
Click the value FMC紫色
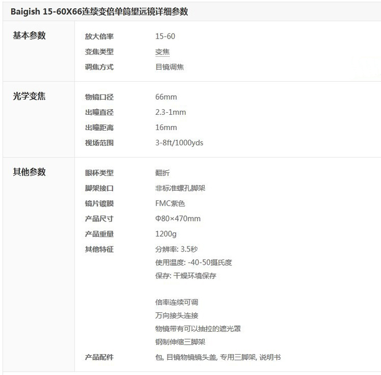click(x=170, y=203)
